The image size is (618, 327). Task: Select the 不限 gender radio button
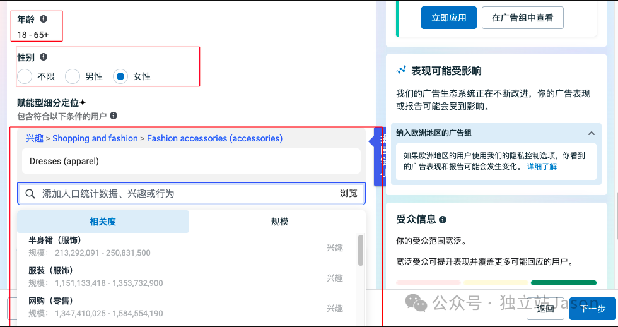coord(25,76)
